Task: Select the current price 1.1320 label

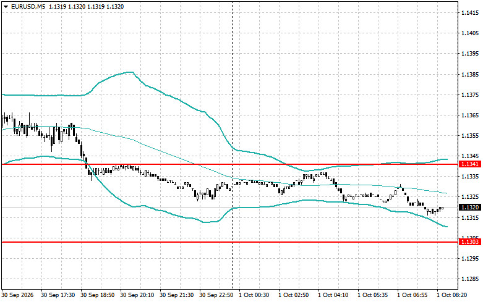Action: click(x=470, y=208)
